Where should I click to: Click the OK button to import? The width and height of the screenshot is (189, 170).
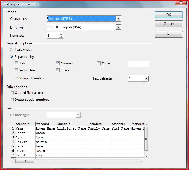(x=169, y=15)
